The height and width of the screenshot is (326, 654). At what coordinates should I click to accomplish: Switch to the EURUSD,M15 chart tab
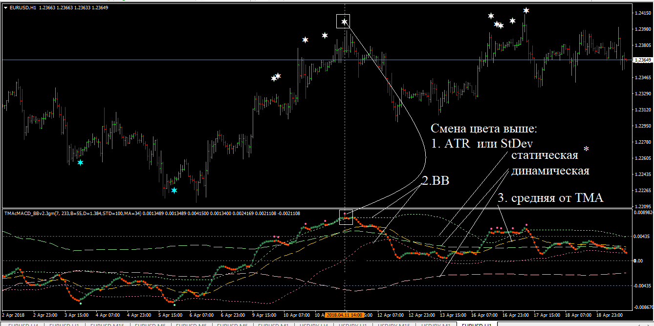[x=109, y=325]
